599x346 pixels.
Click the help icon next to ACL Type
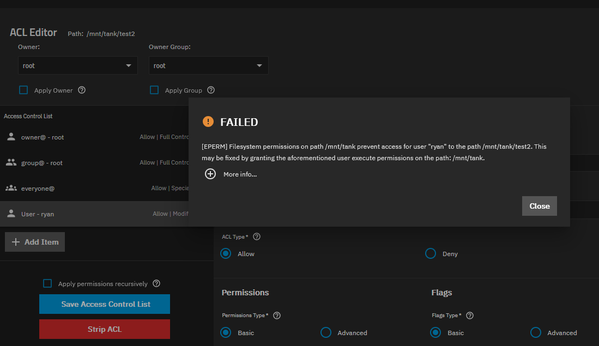[257, 237]
